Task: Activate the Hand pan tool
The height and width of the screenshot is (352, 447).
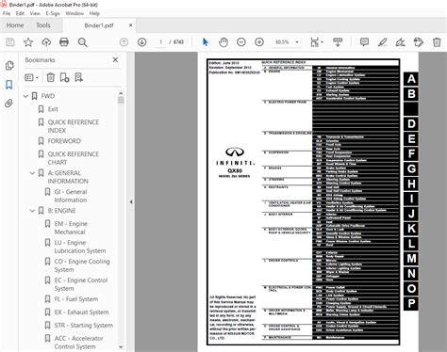Action: pyautogui.click(x=223, y=42)
